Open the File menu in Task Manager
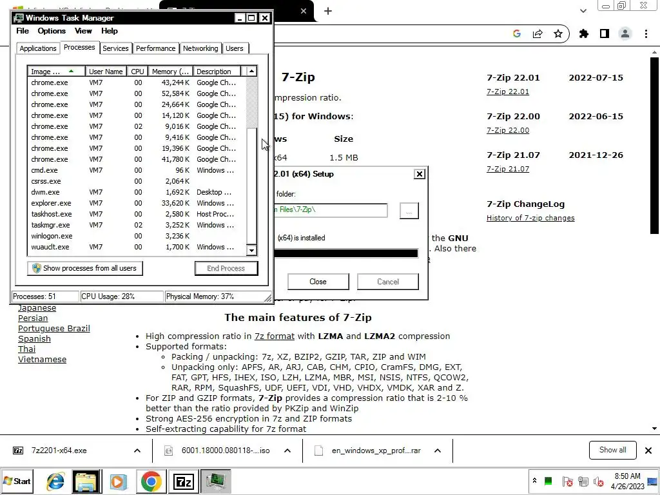This screenshot has height=495, width=660. pos(23,31)
